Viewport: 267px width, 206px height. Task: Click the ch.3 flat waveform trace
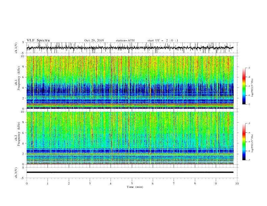pos(130,172)
